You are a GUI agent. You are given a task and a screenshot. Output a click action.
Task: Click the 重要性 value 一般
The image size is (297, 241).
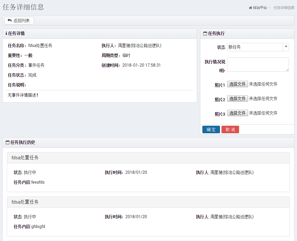28,56
